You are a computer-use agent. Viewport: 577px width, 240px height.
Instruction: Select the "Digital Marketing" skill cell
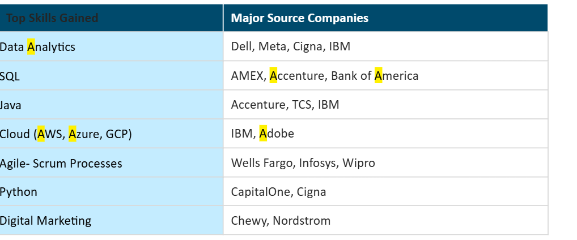(45, 221)
